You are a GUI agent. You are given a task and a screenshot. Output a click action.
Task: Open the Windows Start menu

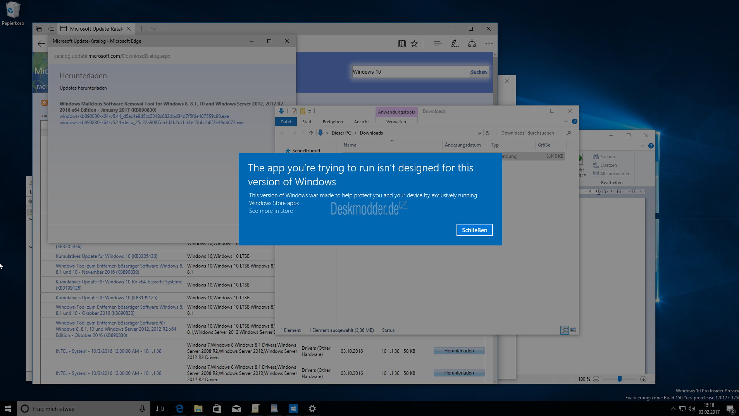click(8, 409)
